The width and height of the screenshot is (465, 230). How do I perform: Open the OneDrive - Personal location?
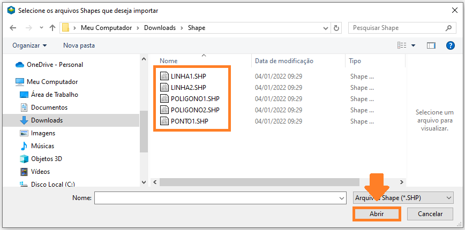55,65
